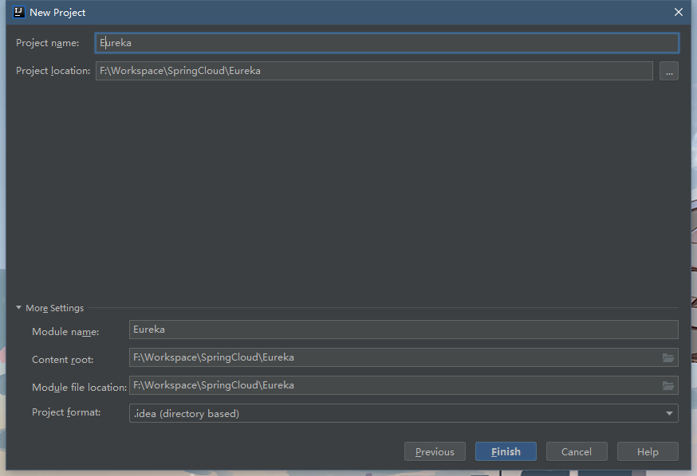Click the "Project name:" label
Viewport: 697px width, 476px height.
coord(47,43)
